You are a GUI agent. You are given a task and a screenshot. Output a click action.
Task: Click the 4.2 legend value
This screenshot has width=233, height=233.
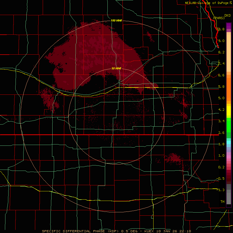pyautogui.click(x=221, y=110)
